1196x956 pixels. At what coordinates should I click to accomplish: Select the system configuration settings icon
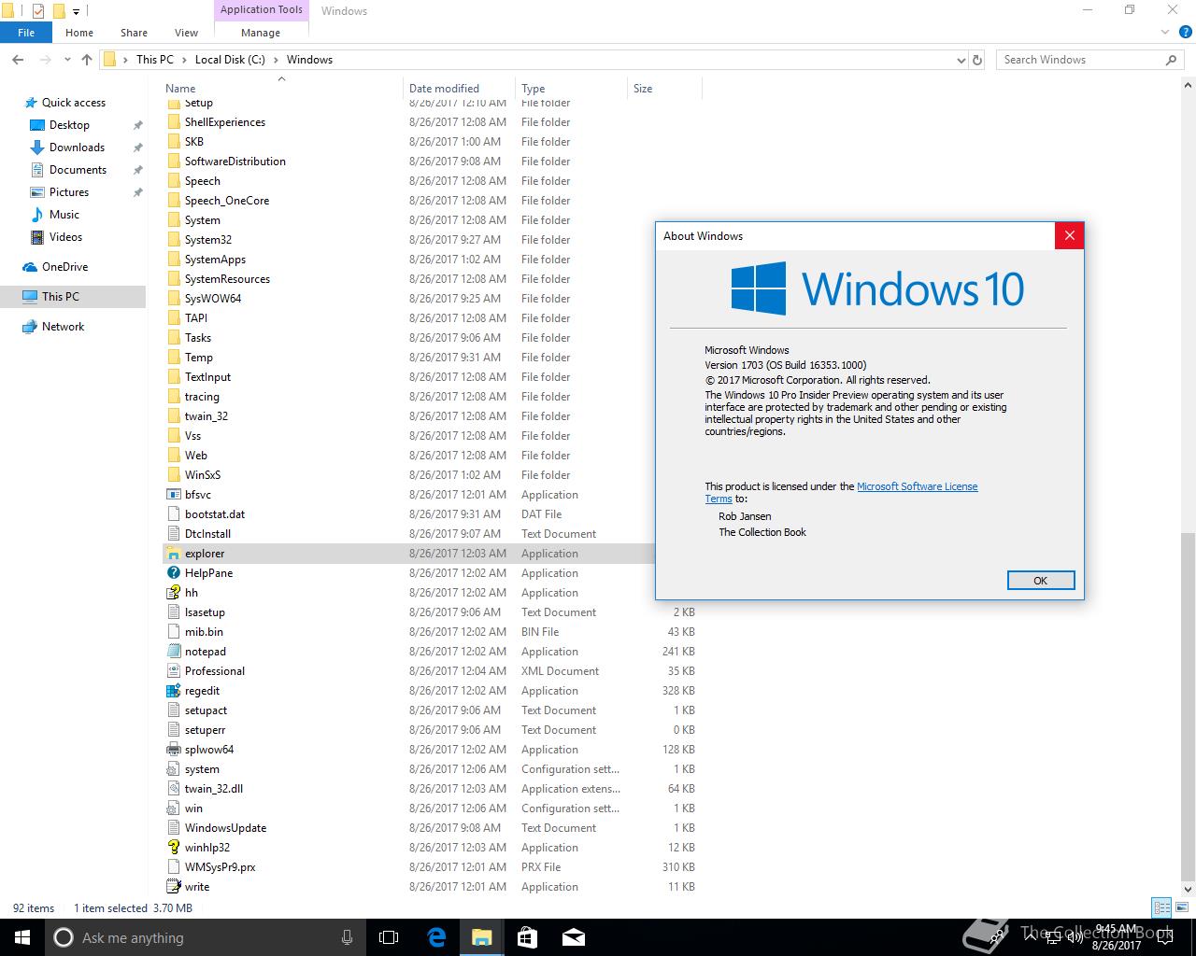coord(173,769)
